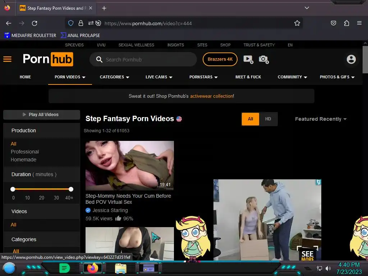Open the INSIGHTS top link

pyautogui.click(x=175, y=45)
